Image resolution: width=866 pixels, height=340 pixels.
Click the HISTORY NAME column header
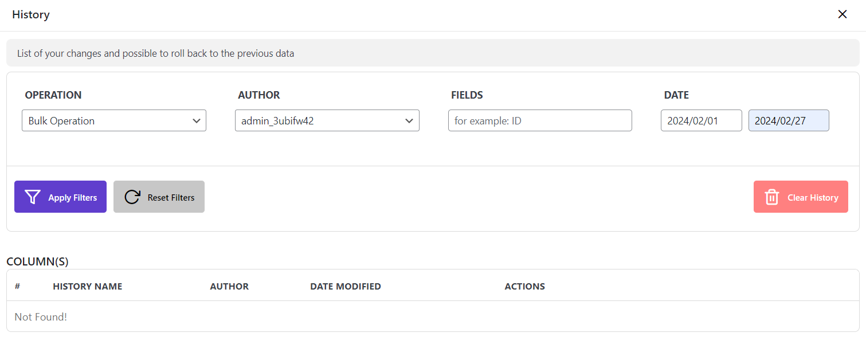[x=88, y=286]
